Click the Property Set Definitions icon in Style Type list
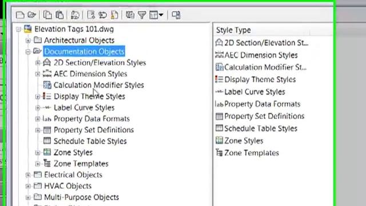The image size is (366, 206). pyautogui.click(x=219, y=116)
